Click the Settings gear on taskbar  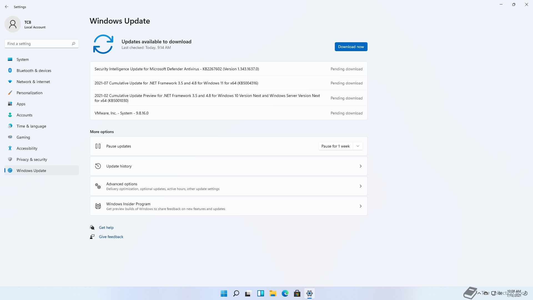point(310,293)
